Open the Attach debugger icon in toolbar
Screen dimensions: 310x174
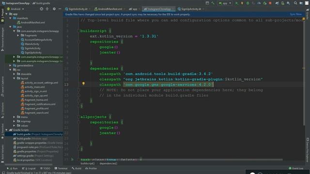265,3
